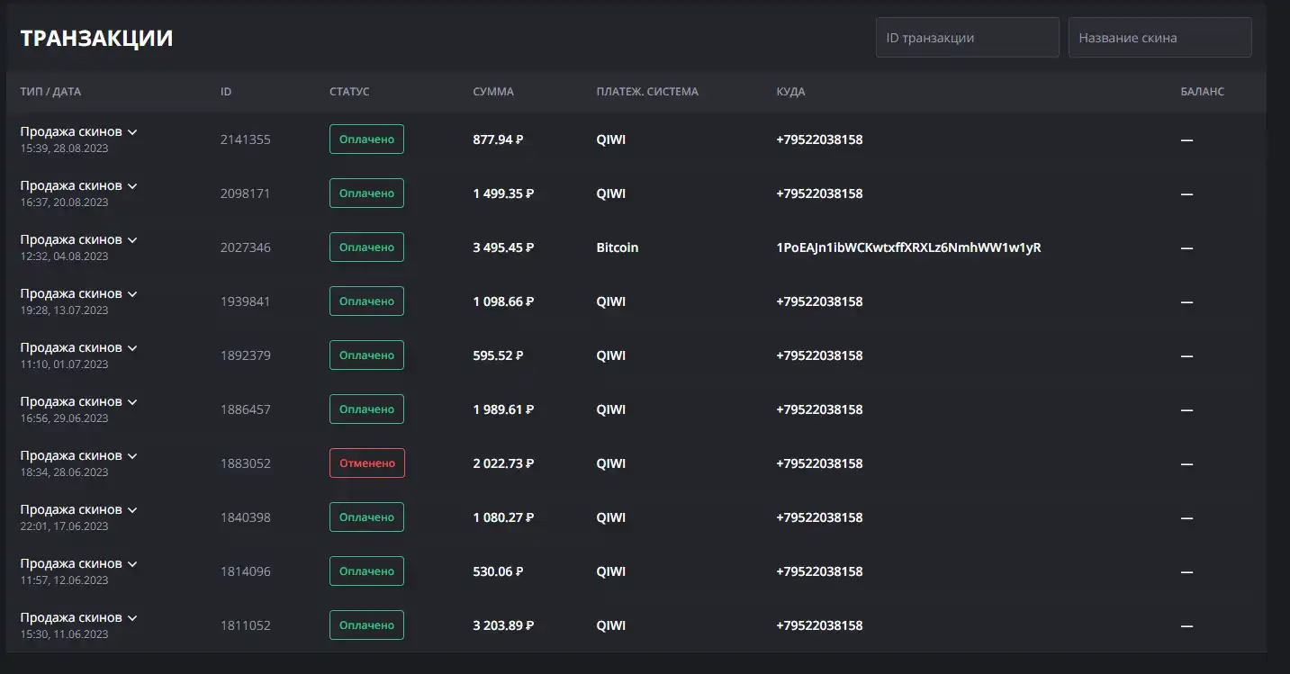Click the amount 530.06 ₽
This screenshot has height=674, width=1290.
[x=499, y=571]
